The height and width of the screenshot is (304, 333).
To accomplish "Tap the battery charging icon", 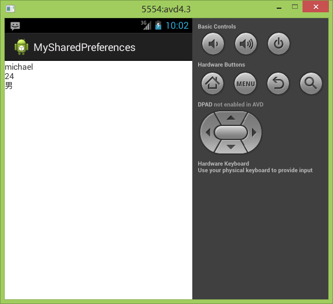I will click(x=158, y=25).
